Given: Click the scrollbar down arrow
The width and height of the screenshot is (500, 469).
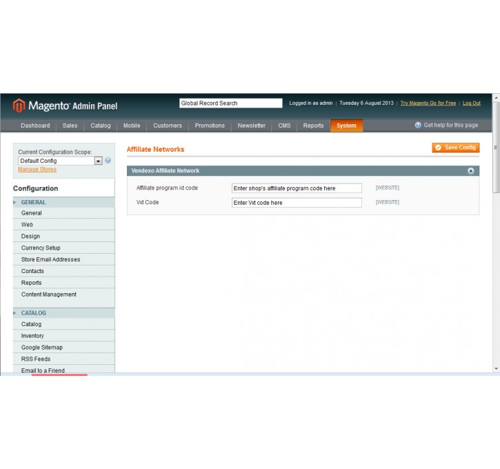Looking at the screenshot, I should coord(496,369).
